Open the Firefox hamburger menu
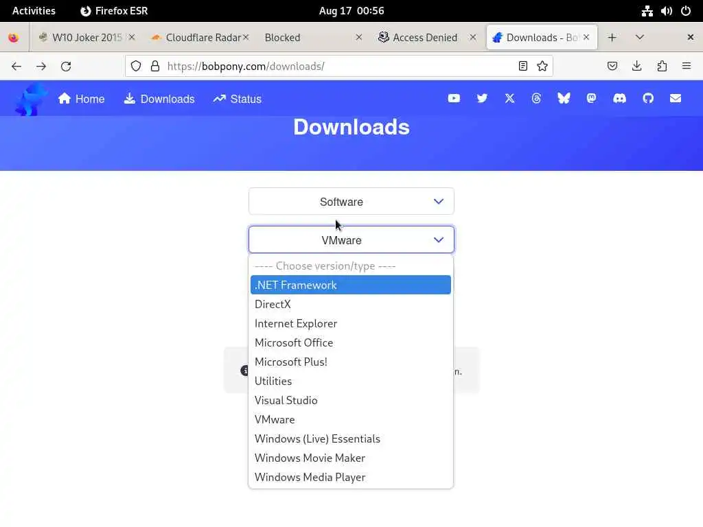 click(687, 67)
